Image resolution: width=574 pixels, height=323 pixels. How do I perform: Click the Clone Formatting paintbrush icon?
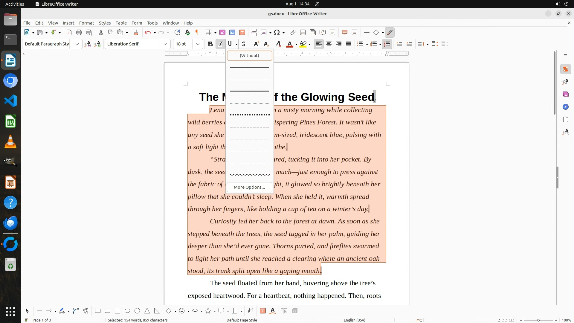136,33
